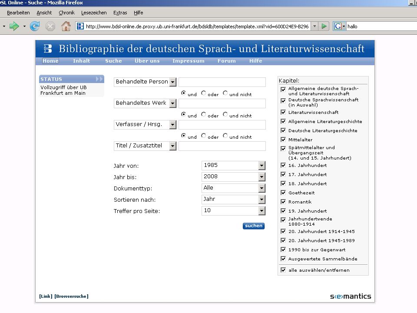Select 'oder' radio below Behandelte Person
Image resolution: width=417 pixels, height=313 pixels.
point(203,93)
